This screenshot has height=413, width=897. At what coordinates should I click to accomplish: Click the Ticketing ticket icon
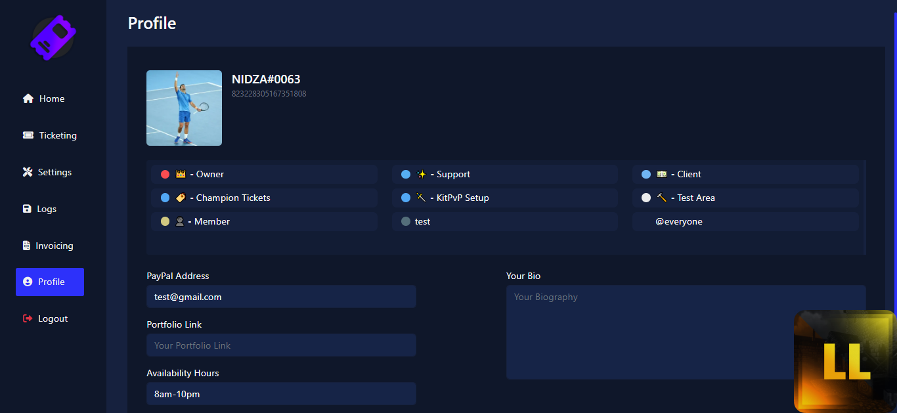pyautogui.click(x=28, y=135)
